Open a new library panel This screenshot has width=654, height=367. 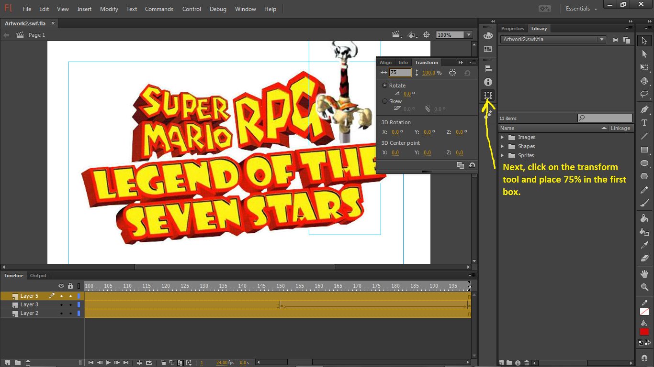pos(627,40)
